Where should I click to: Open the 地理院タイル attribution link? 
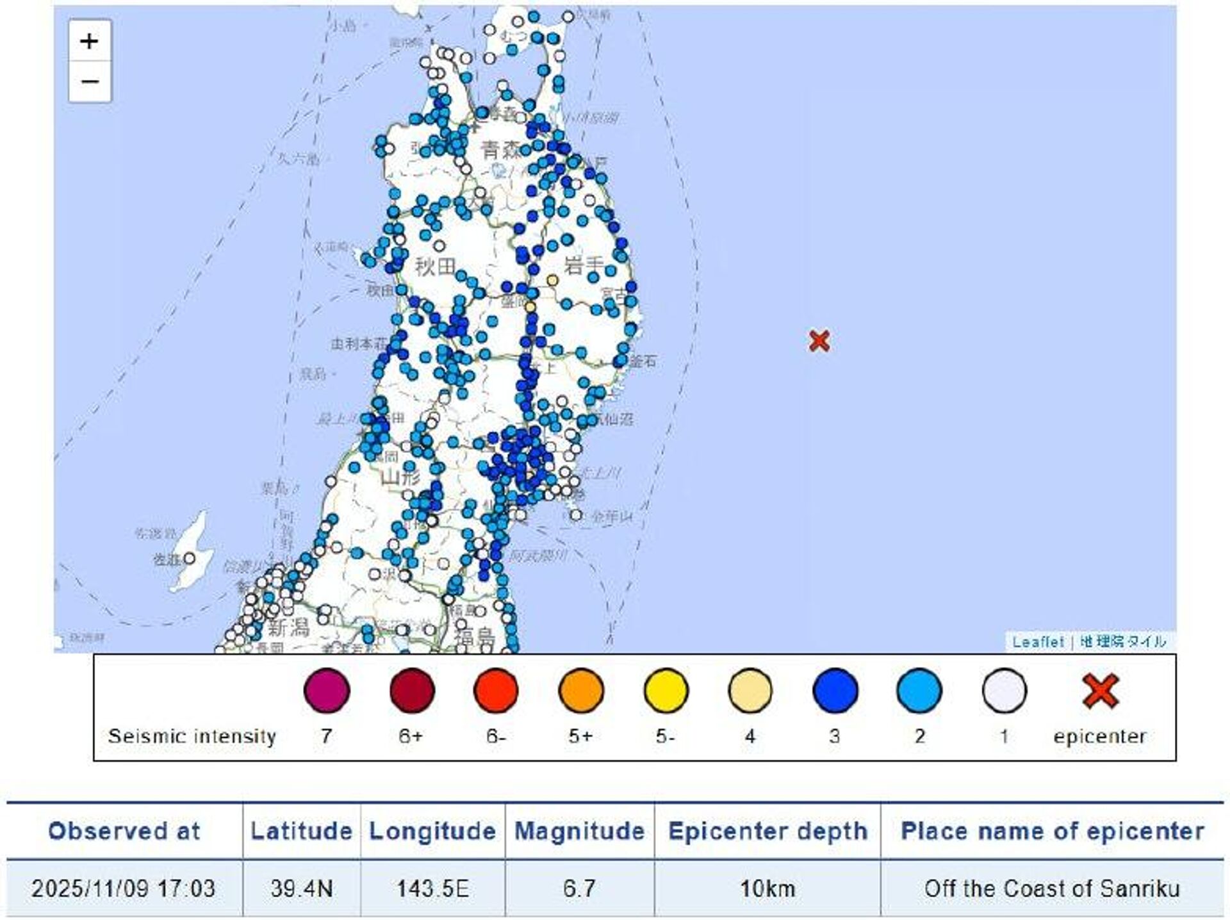(1123, 641)
